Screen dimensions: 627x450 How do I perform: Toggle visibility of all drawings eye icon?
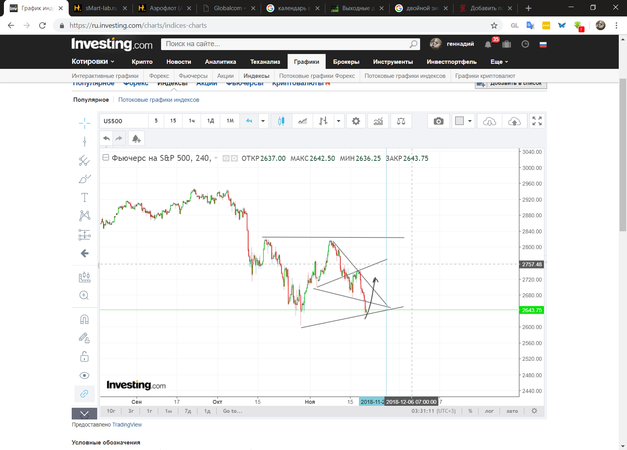(84, 376)
